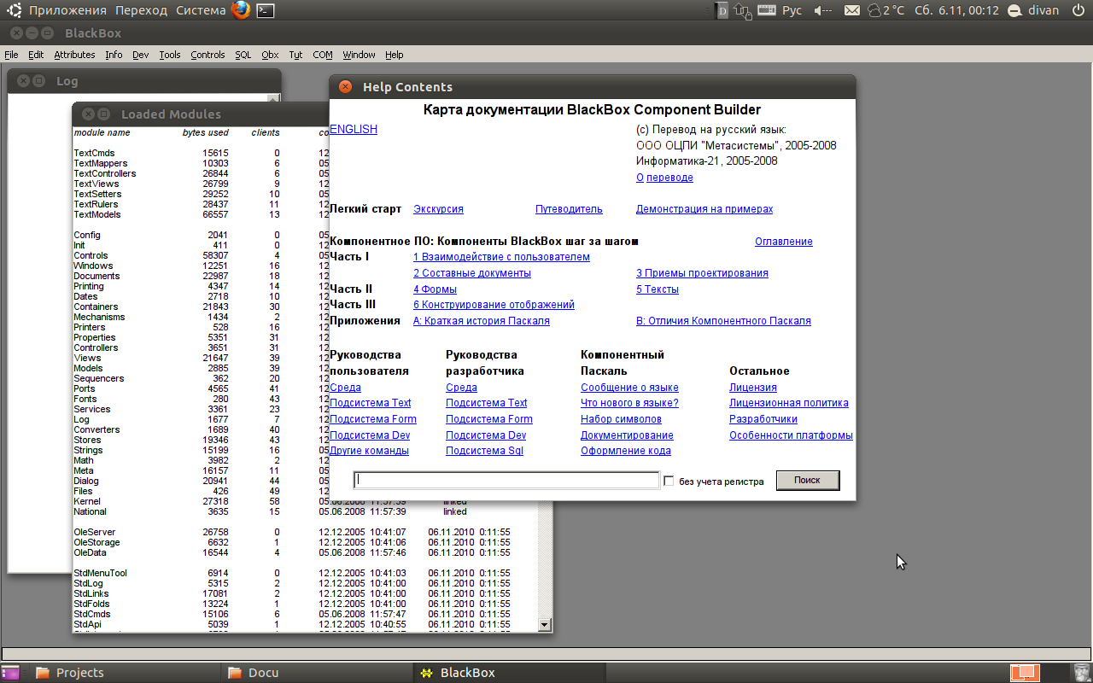Click Loaded Modules scrollbar down arrow

tap(545, 625)
